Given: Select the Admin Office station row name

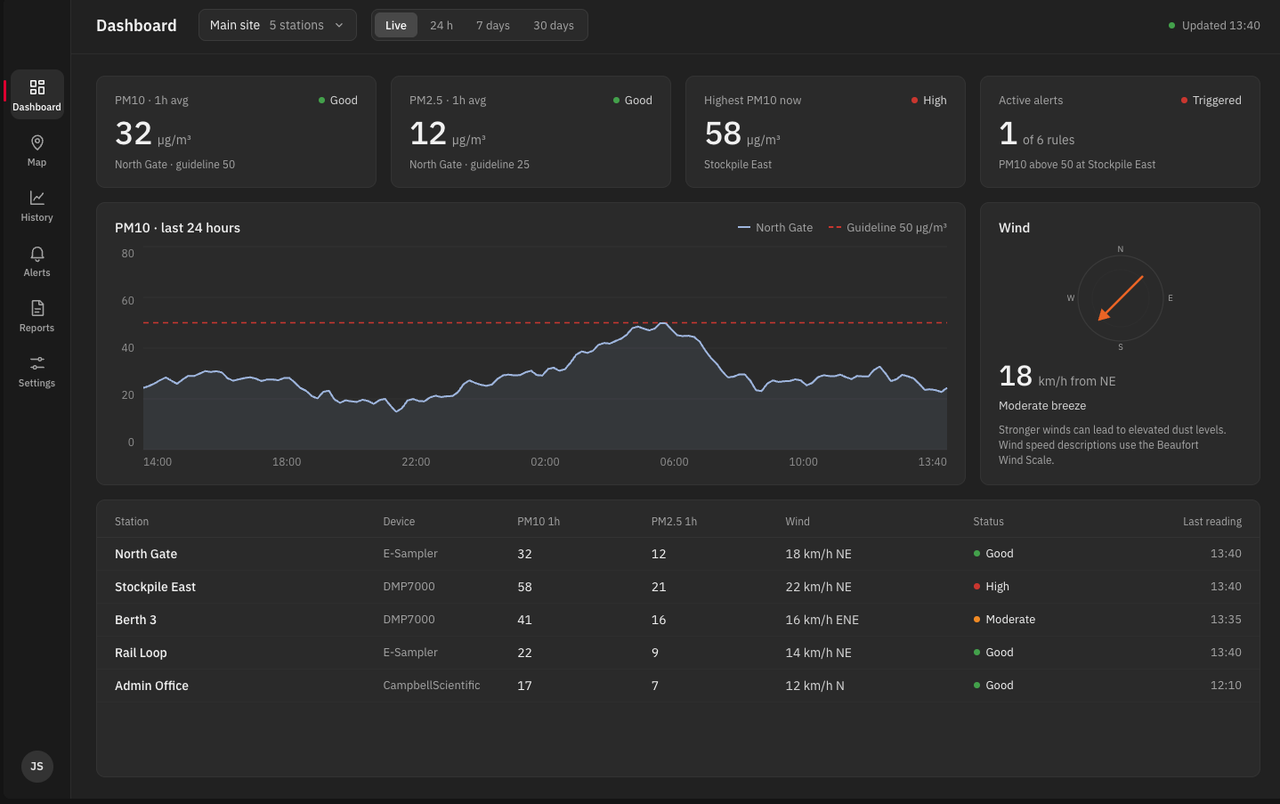Looking at the screenshot, I should tap(151, 686).
